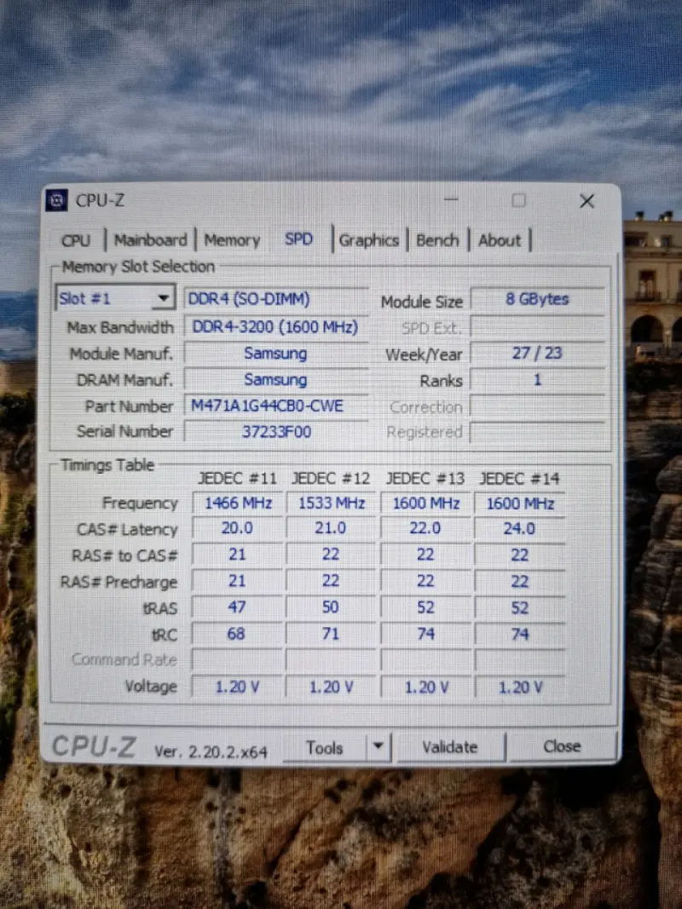682x909 pixels.
Task: Click the Close button
Action: pyautogui.click(x=562, y=746)
